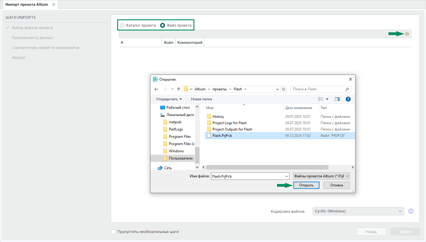Open the Упорядочить menu
The width and height of the screenshot is (426, 242).
point(169,99)
